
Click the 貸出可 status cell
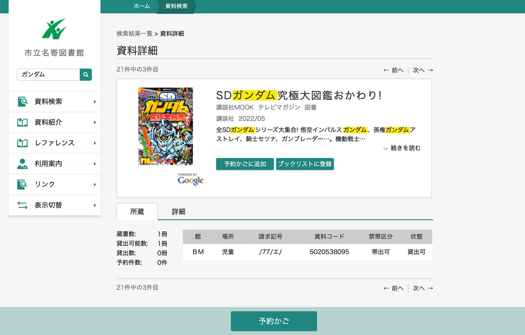tap(416, 252)
